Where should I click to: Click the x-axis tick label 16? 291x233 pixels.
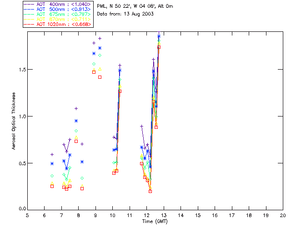(x=215, y=215)
